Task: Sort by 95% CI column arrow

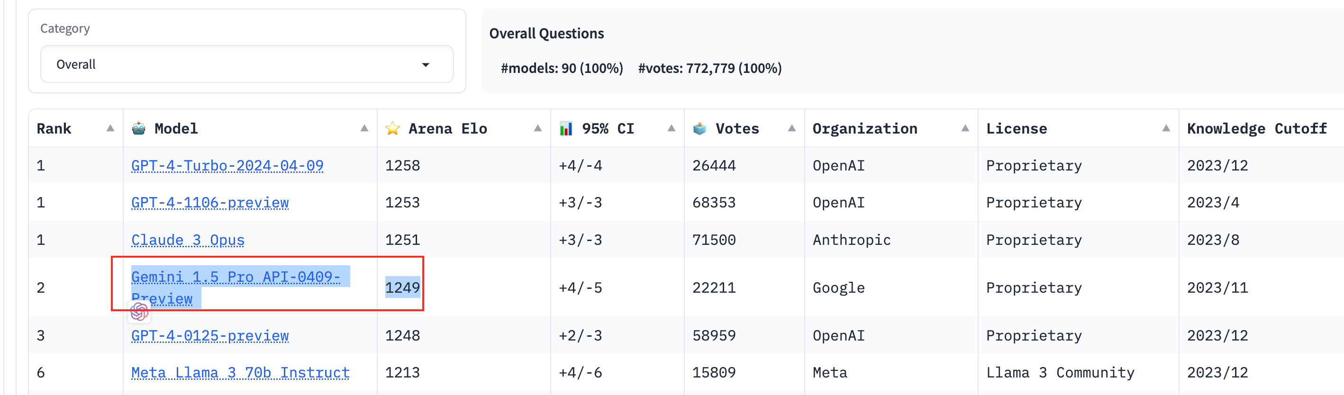Action: [672, 128]
